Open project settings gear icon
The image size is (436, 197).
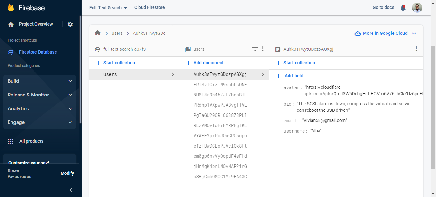(70, 24)
